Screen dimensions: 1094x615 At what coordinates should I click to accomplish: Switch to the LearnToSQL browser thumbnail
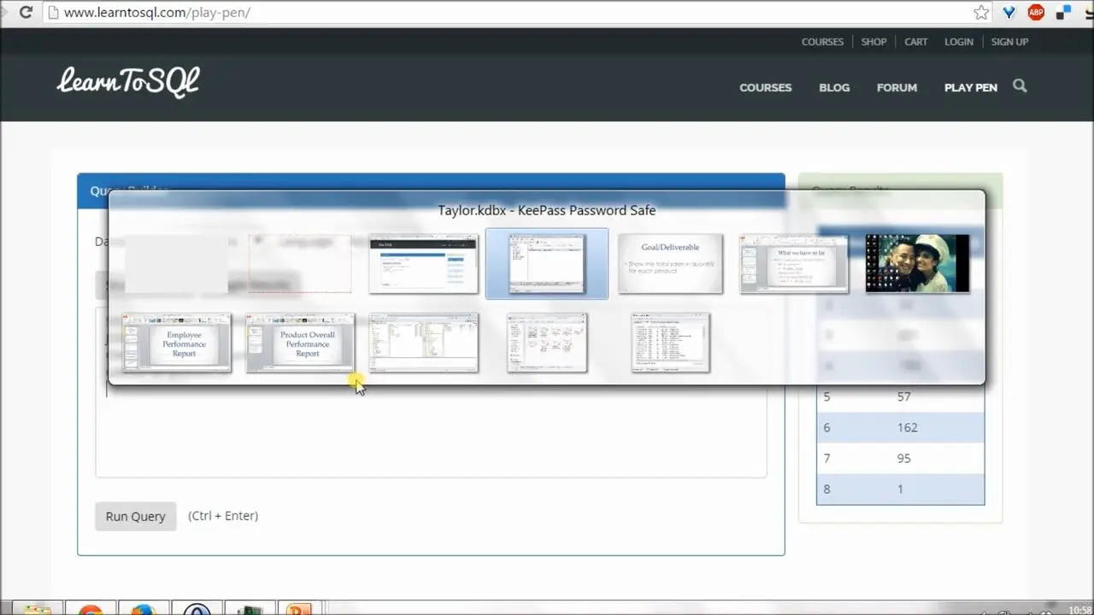pyautogui.click(x=423, y=264)
